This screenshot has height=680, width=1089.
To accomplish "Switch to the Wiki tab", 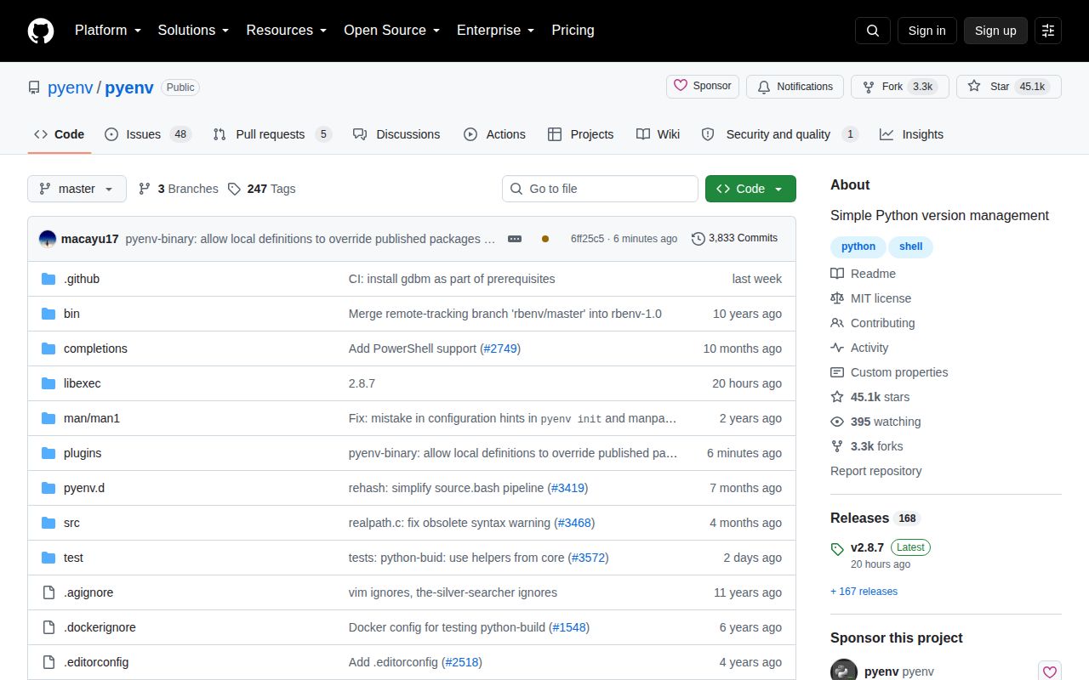I will tap(658, 134).
